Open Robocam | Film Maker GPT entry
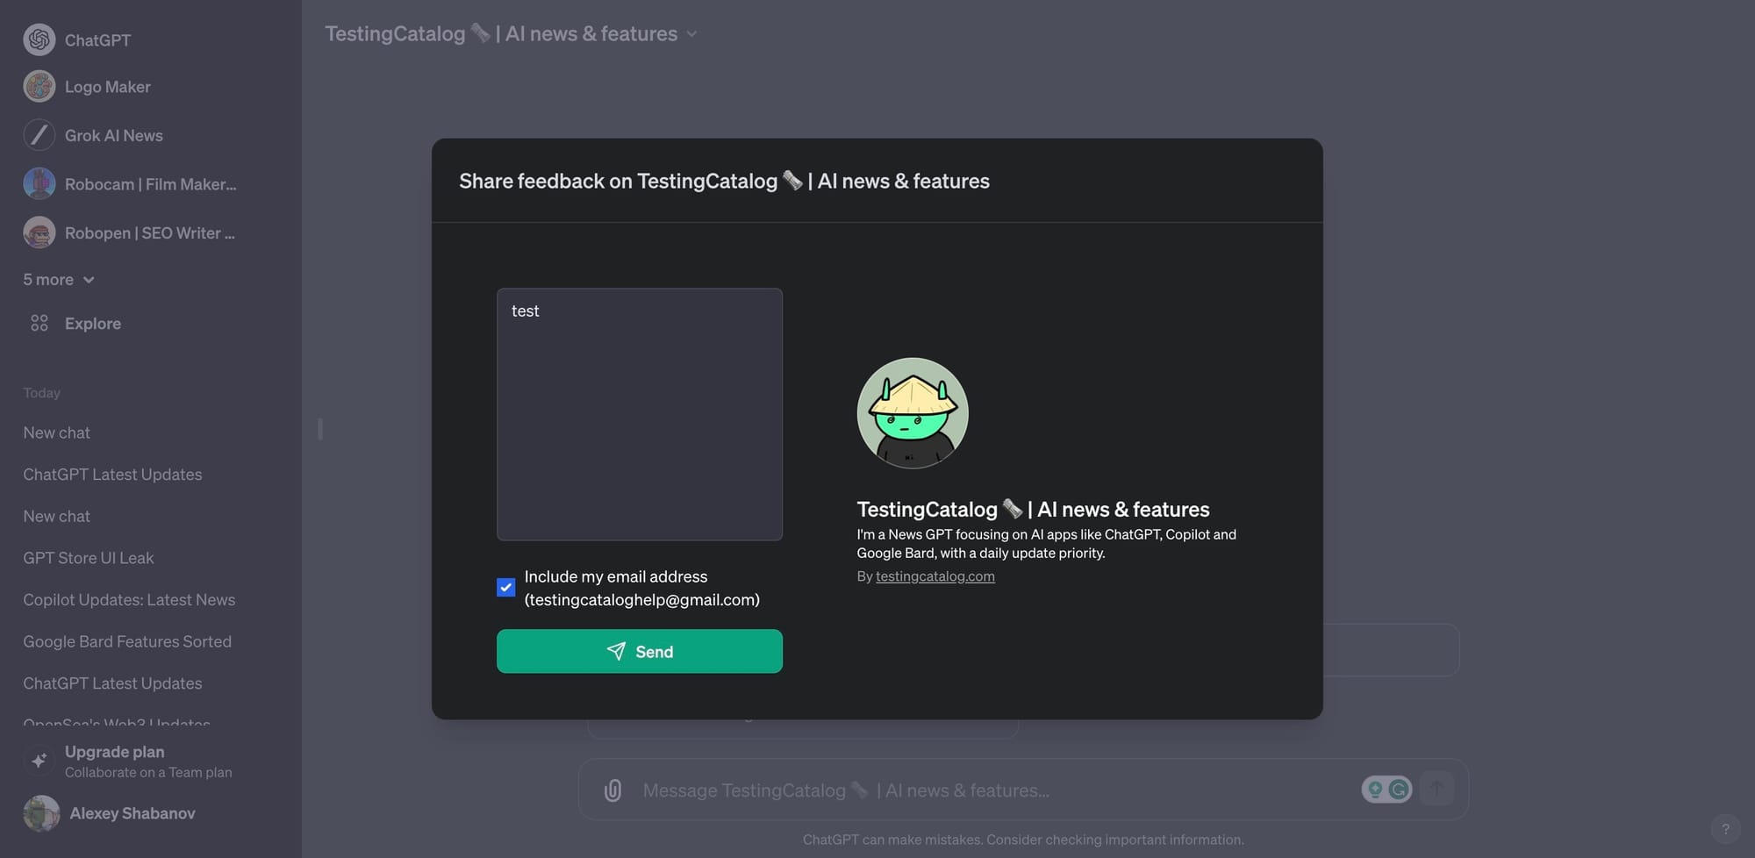The width and height of the screenshot is (1755, 858). 151,184
